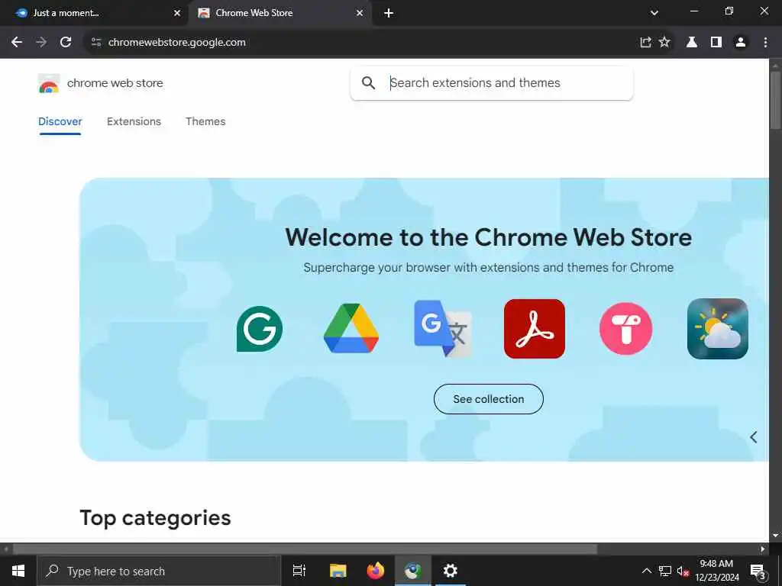This screenshot has height=586, width=782.
Task: Open File Explorer from the taskbar
Action: point(338,571)
